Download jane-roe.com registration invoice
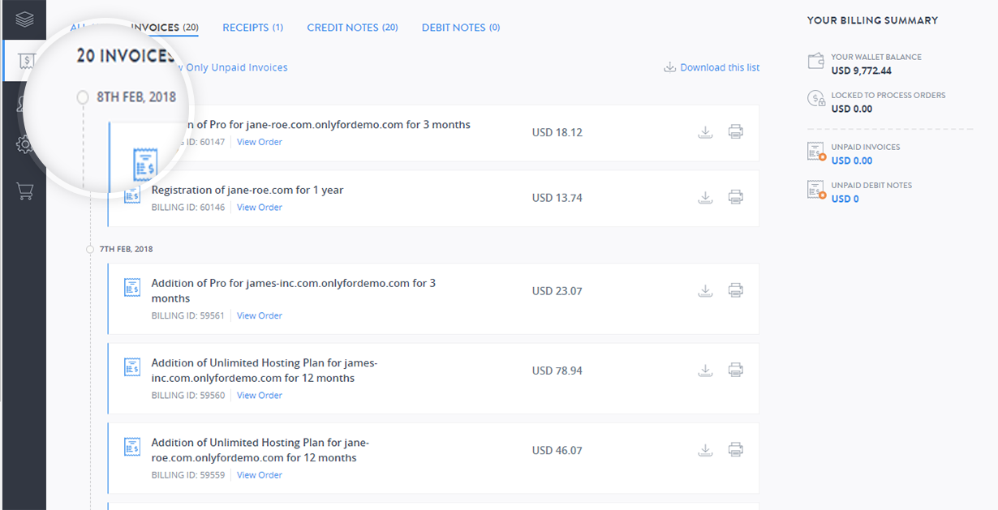The image size is (998, 510). click(705, 197)
